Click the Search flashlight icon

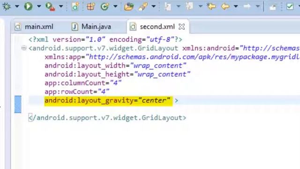click(143, 7)
